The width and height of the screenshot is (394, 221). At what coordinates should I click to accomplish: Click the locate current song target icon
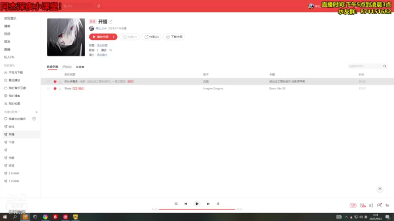(380, 189)
